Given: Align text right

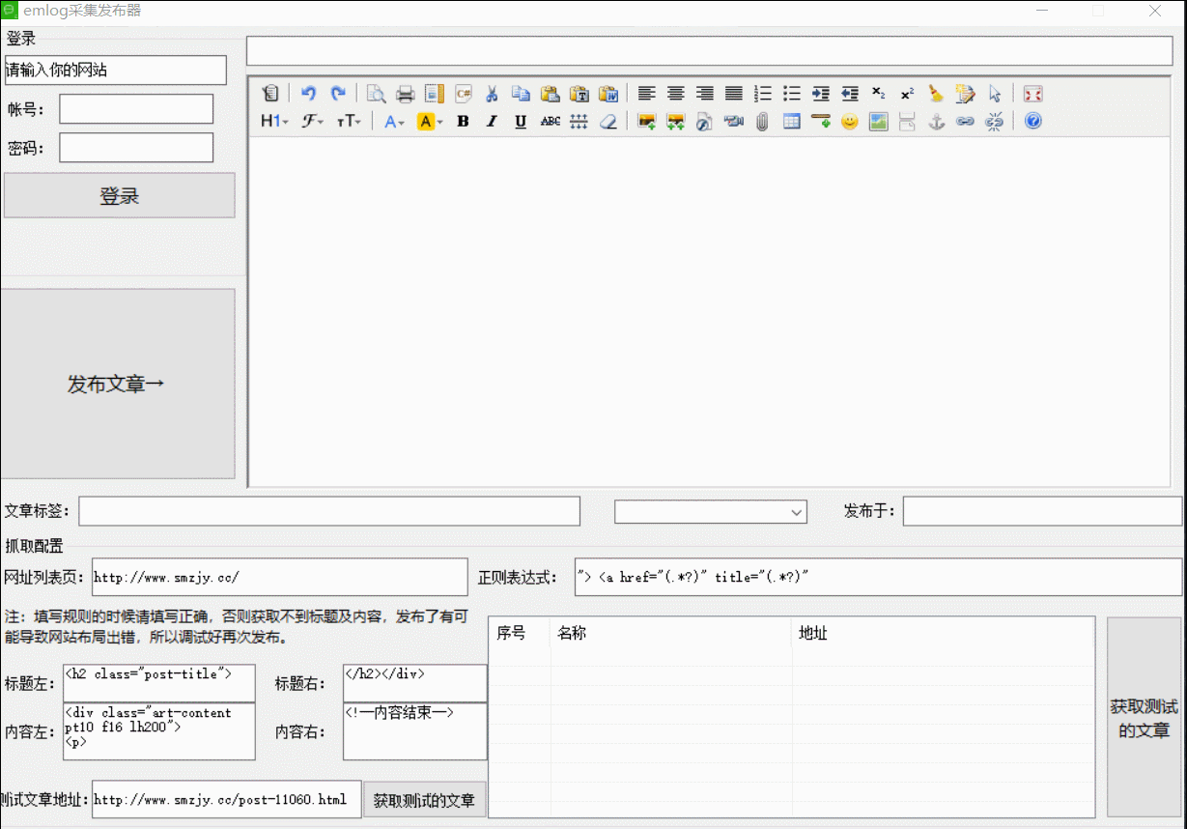Looking at the screenshot, I should click(x=705, y=94).
